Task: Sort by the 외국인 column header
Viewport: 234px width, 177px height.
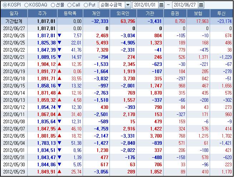Action: coord(123,14)
